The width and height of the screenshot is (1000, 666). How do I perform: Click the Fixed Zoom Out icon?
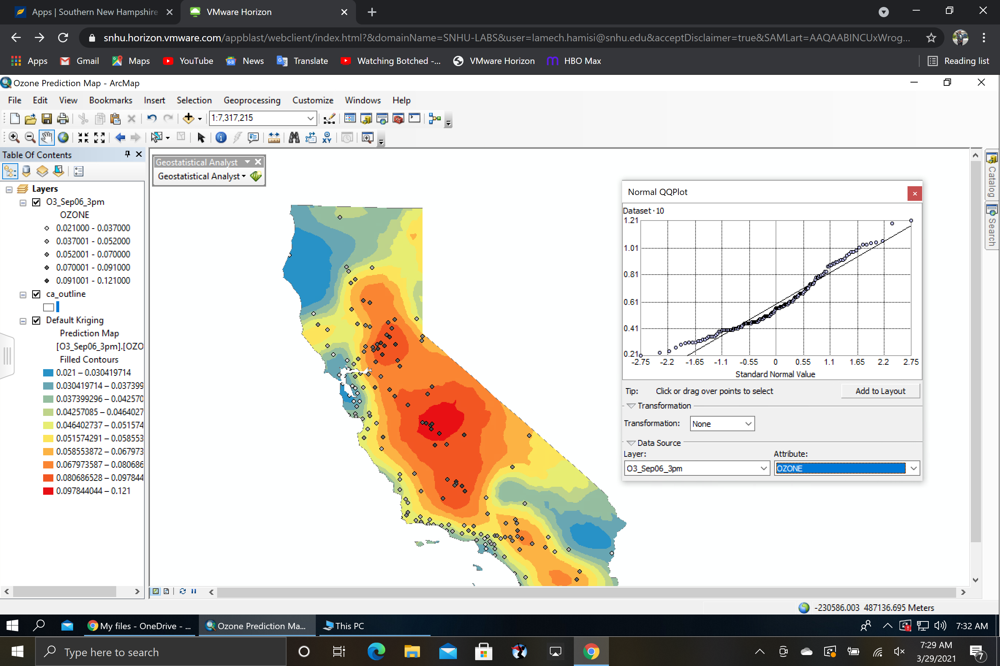pos(99,138)
